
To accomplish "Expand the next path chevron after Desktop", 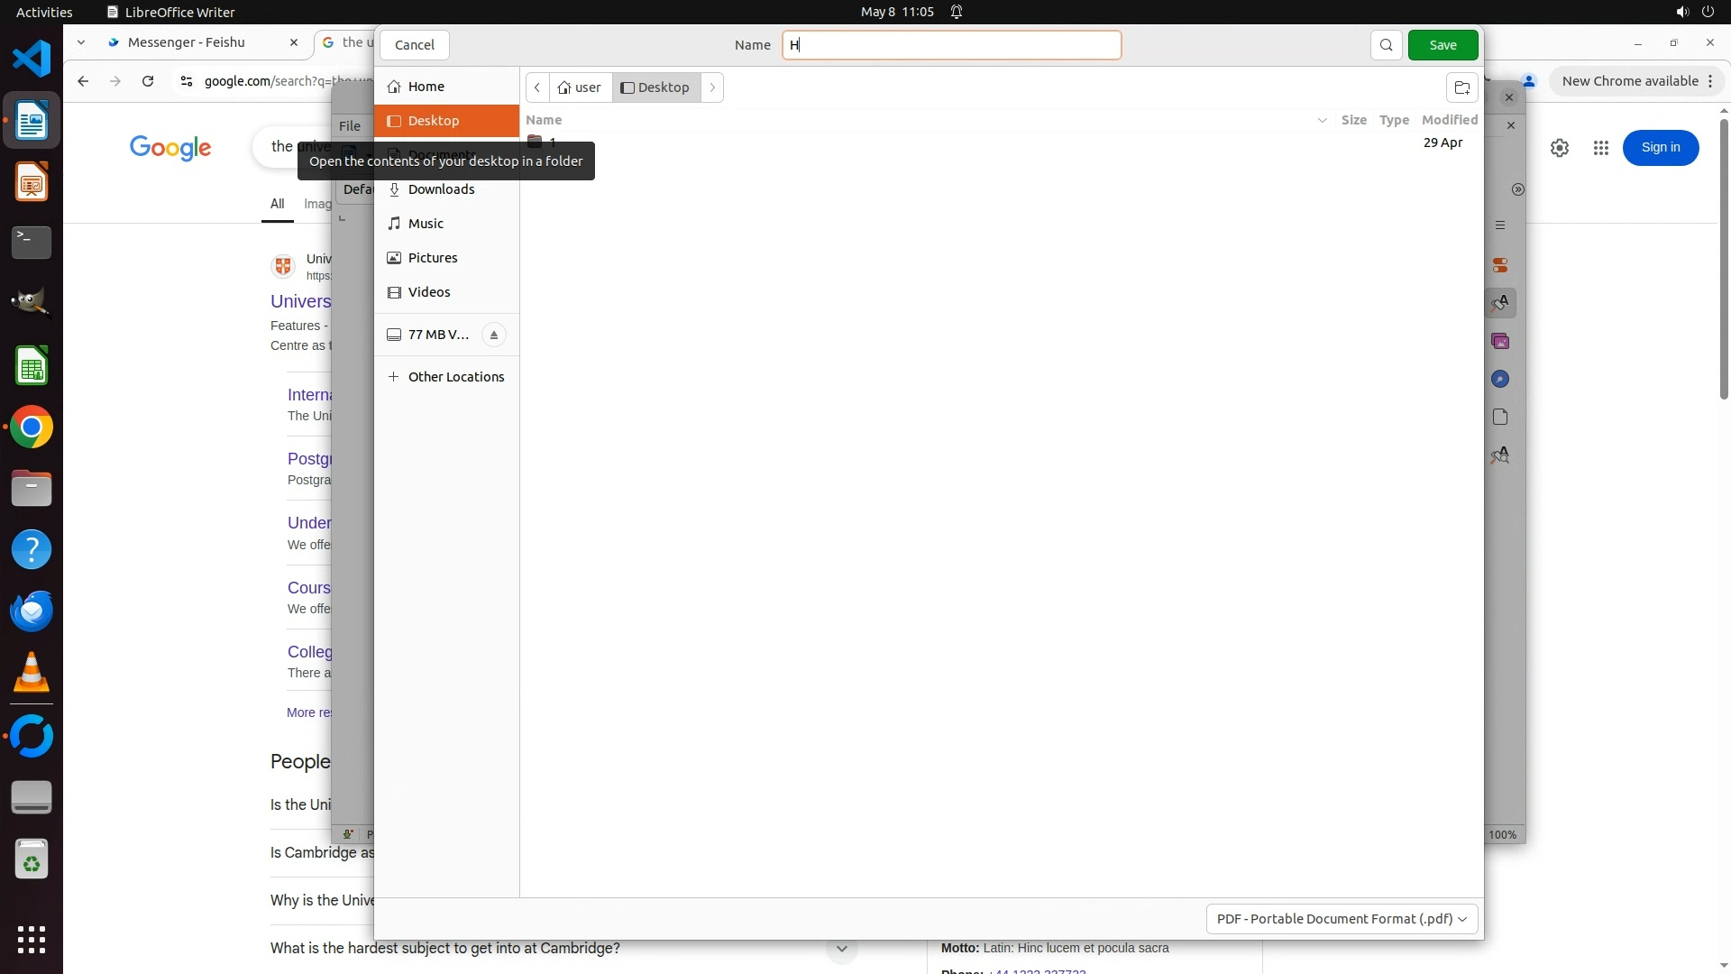I will (x=712, y=87).
